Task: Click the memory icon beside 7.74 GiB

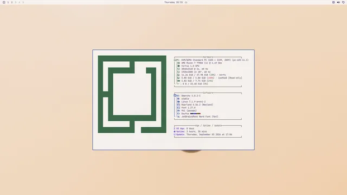Action: 178,81
